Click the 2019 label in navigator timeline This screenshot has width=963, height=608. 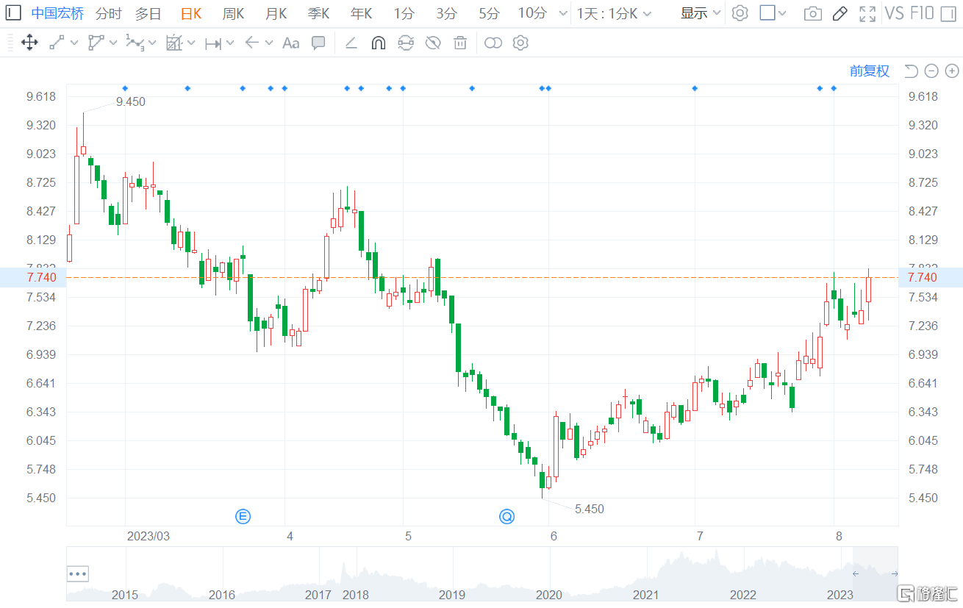coord(452,594)
